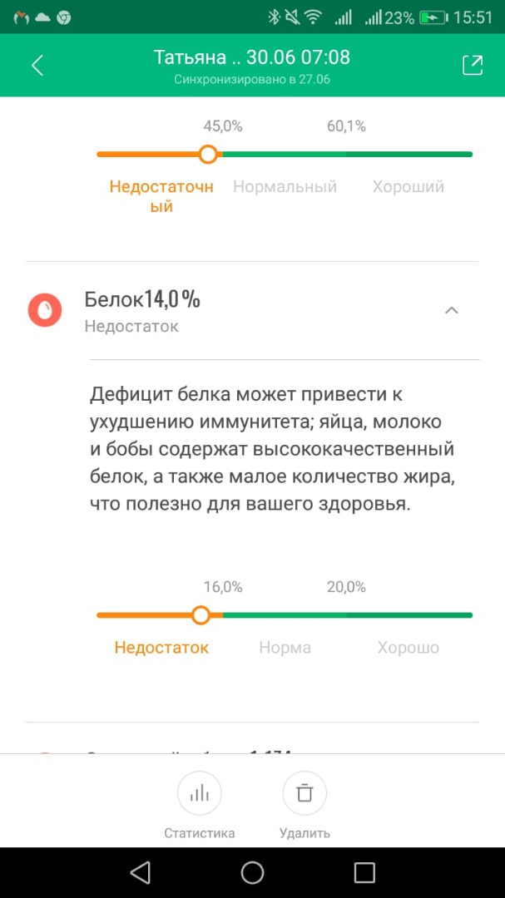The width and height of the screenshot is (505, 898).
Task: Tap the back arrow in header
Action: click(x=37, y=66)
